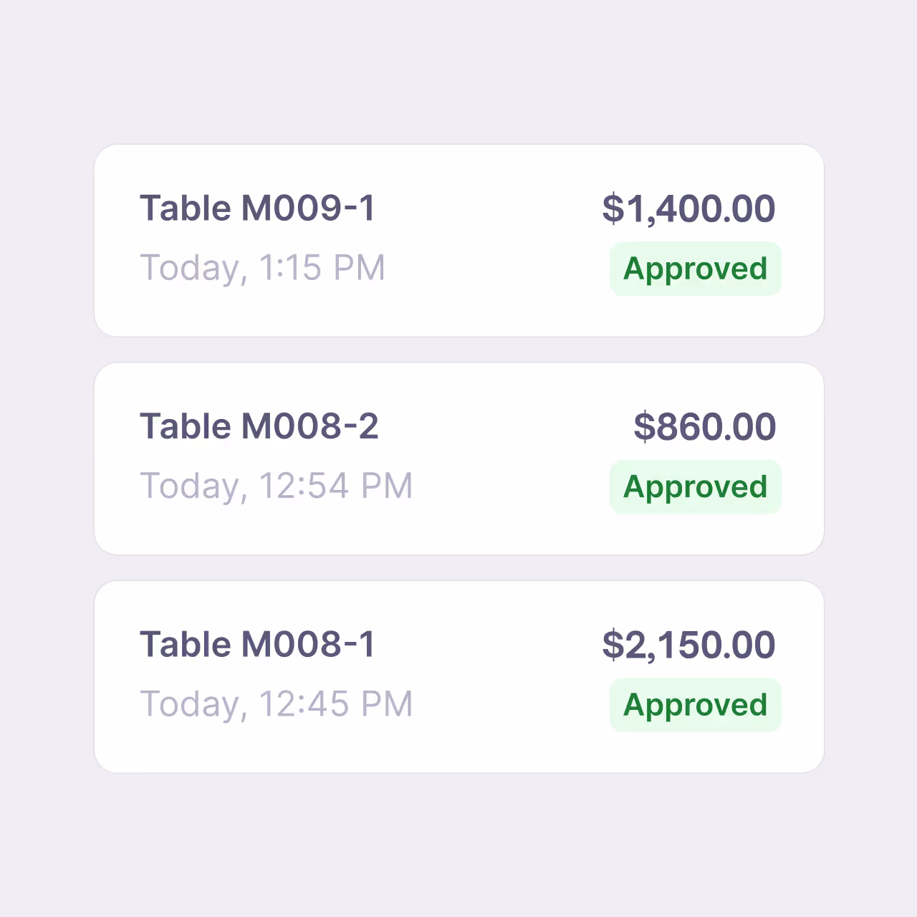The image size is (917, 917).
Task: Click the empty page background above the cards
Action: [458, 72]
